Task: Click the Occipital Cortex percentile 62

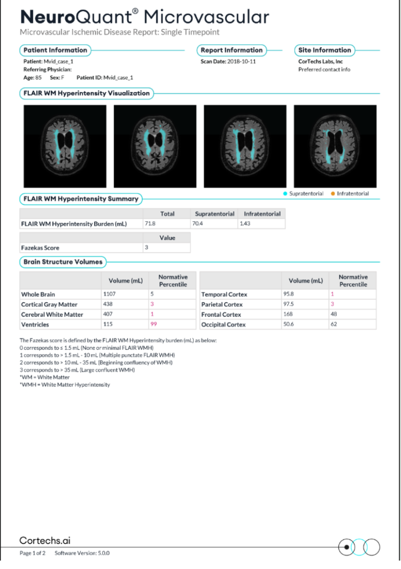Action: (334, 324)
